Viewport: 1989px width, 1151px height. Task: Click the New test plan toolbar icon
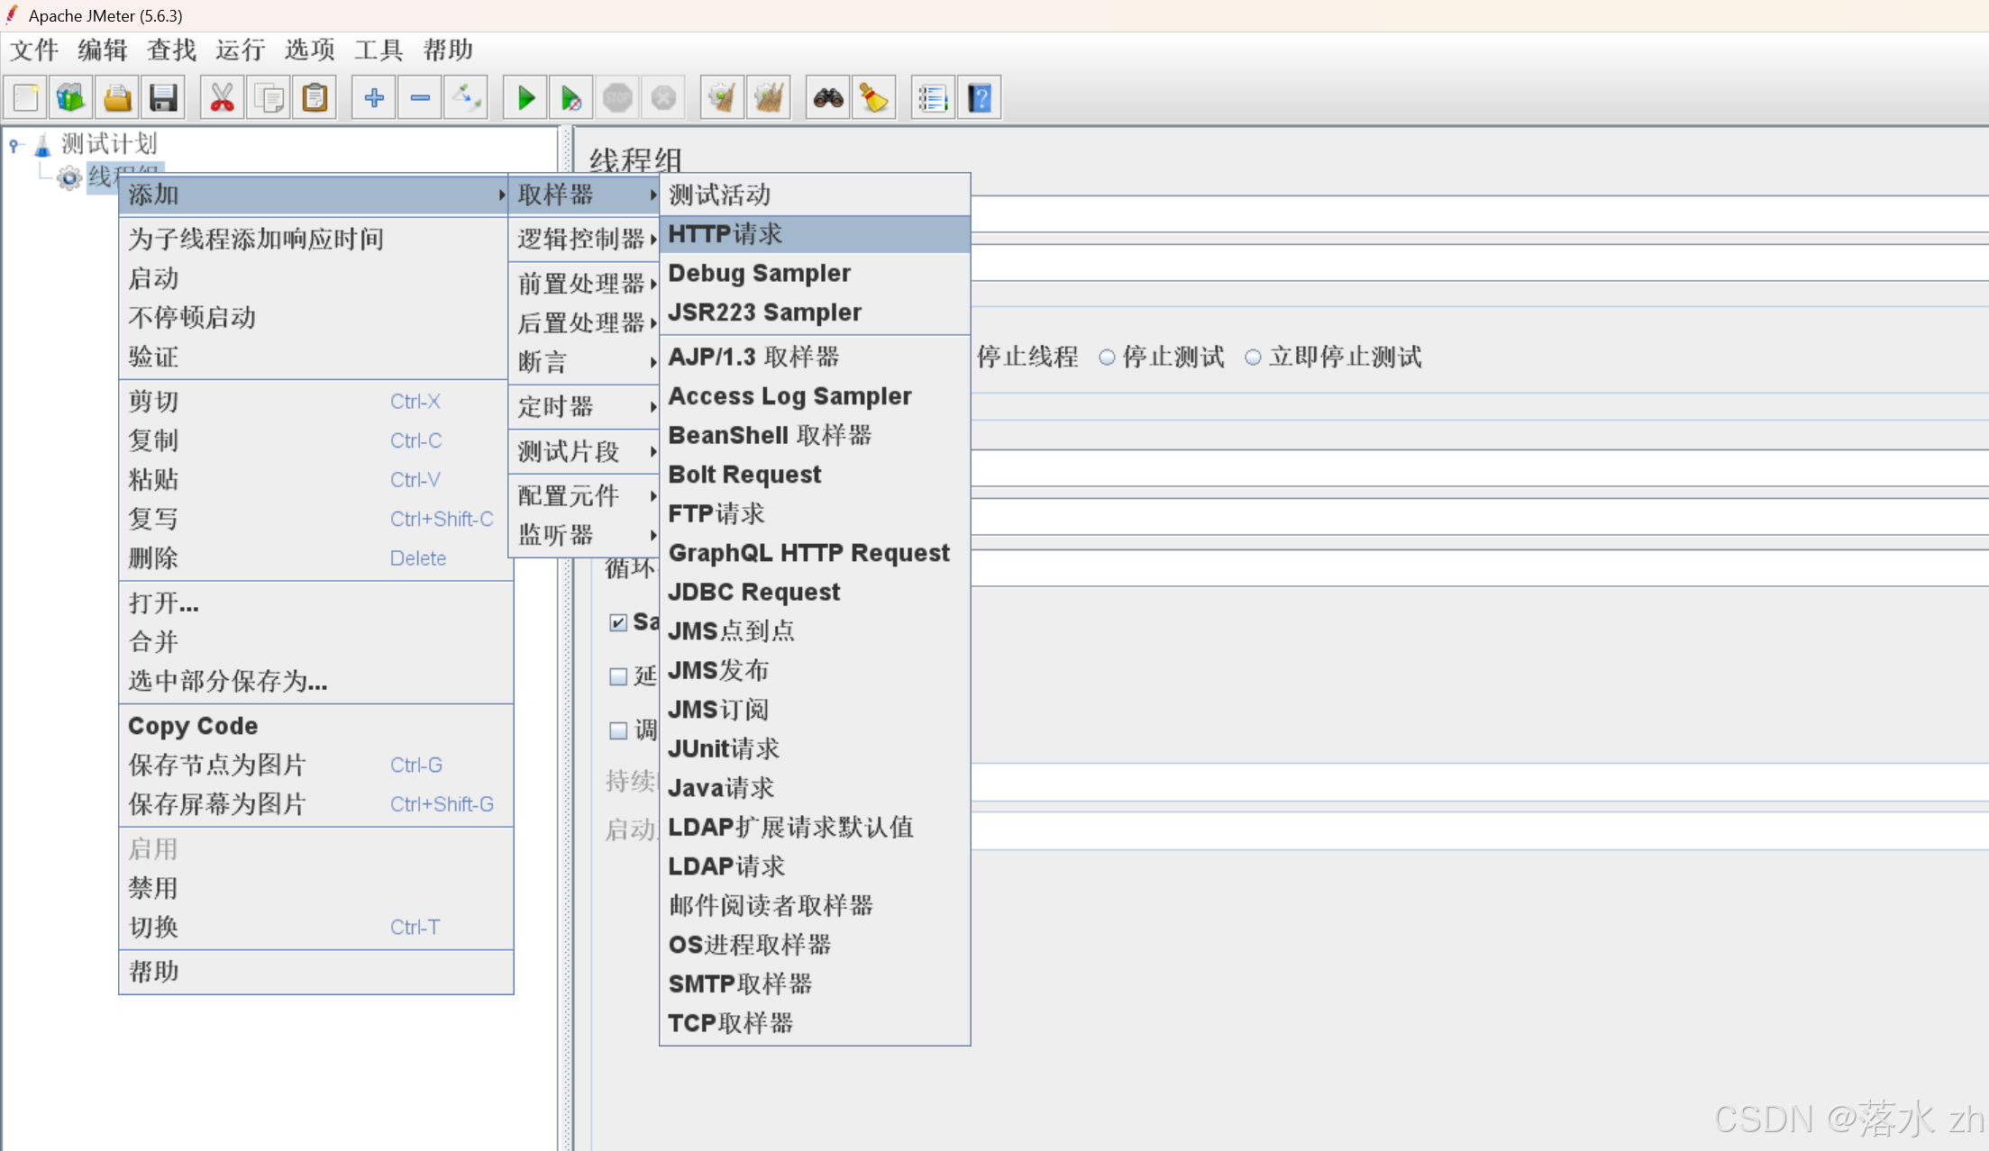pyautogui.click(x=26, y=97)
